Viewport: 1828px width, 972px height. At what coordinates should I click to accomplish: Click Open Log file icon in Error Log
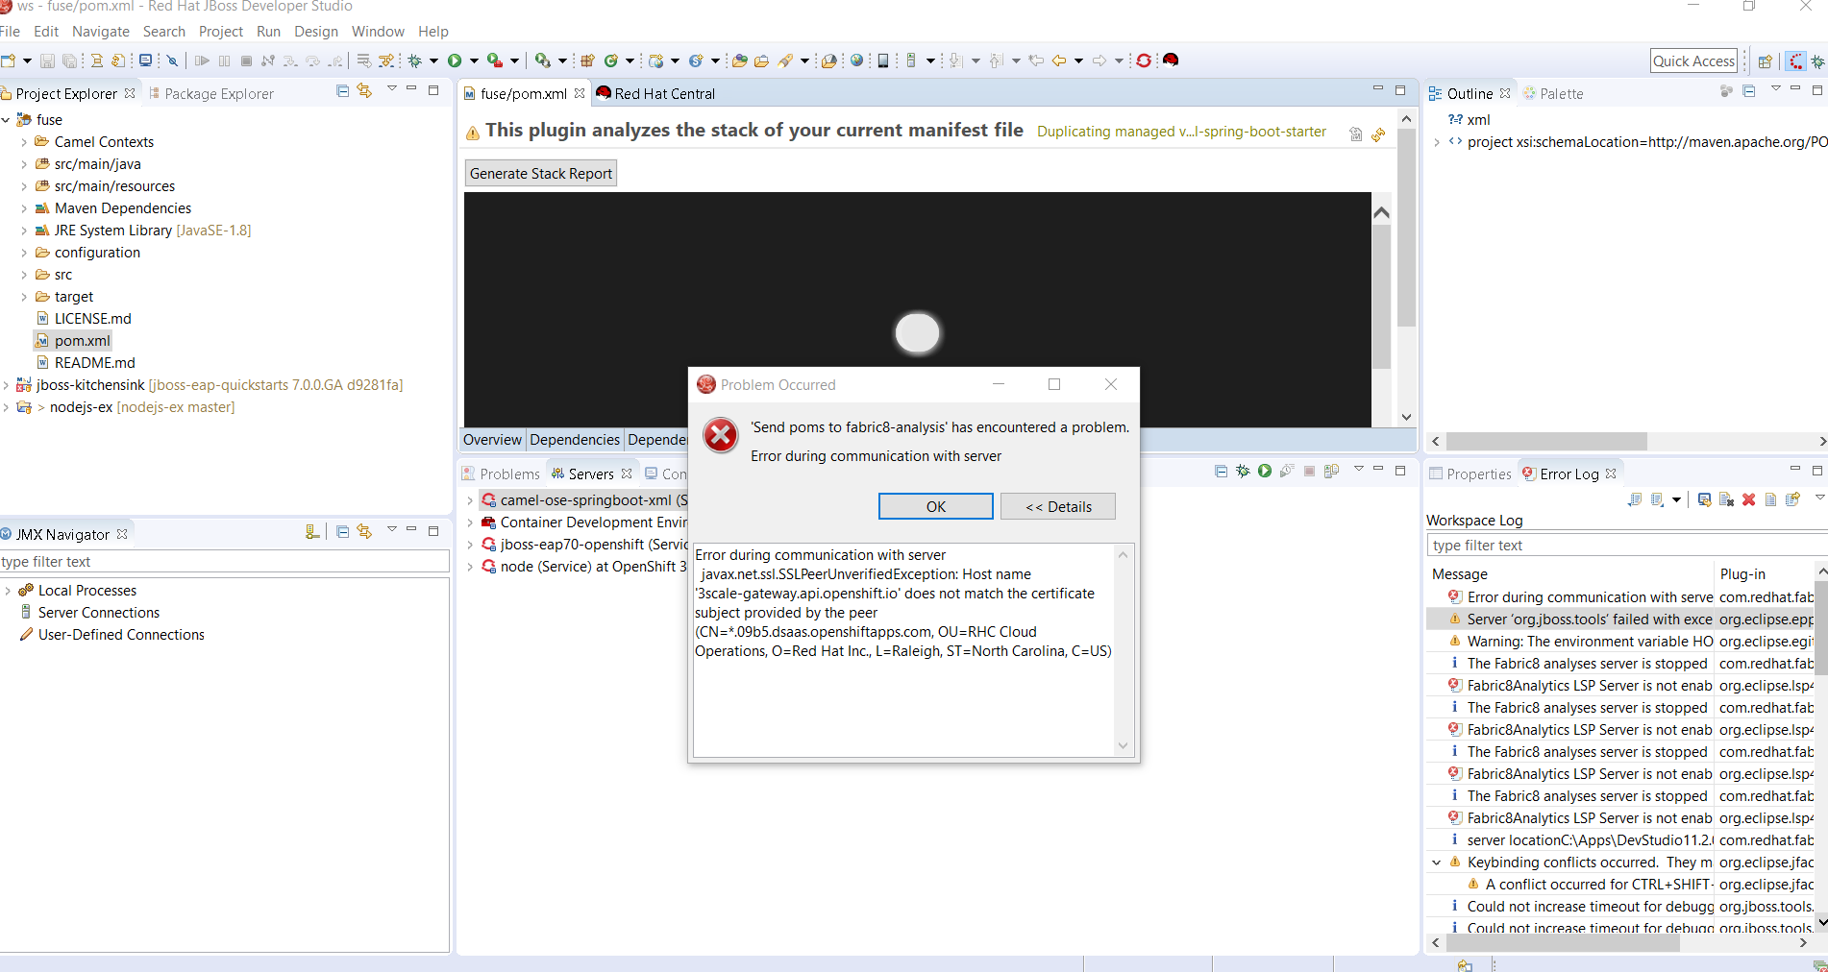coord(1770,499)
